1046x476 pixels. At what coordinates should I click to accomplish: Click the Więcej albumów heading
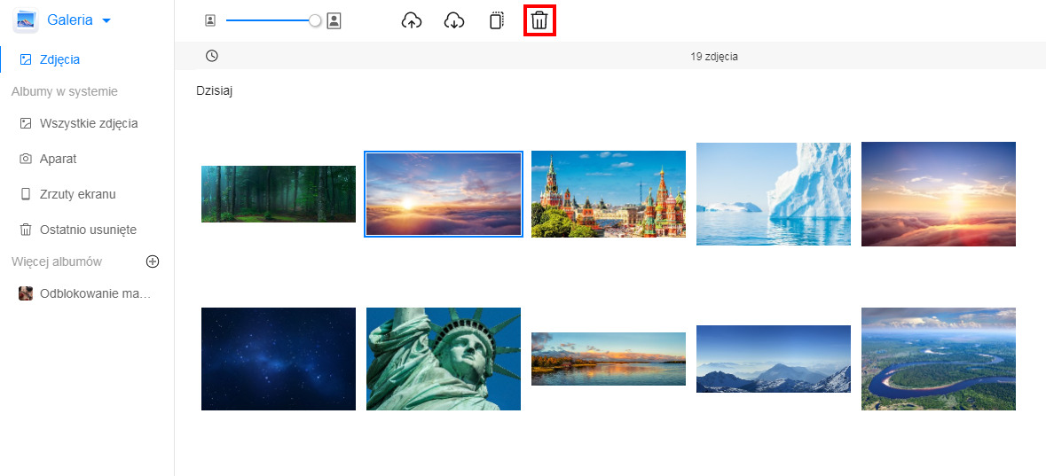pyautogui.click(x=57, y=261)
